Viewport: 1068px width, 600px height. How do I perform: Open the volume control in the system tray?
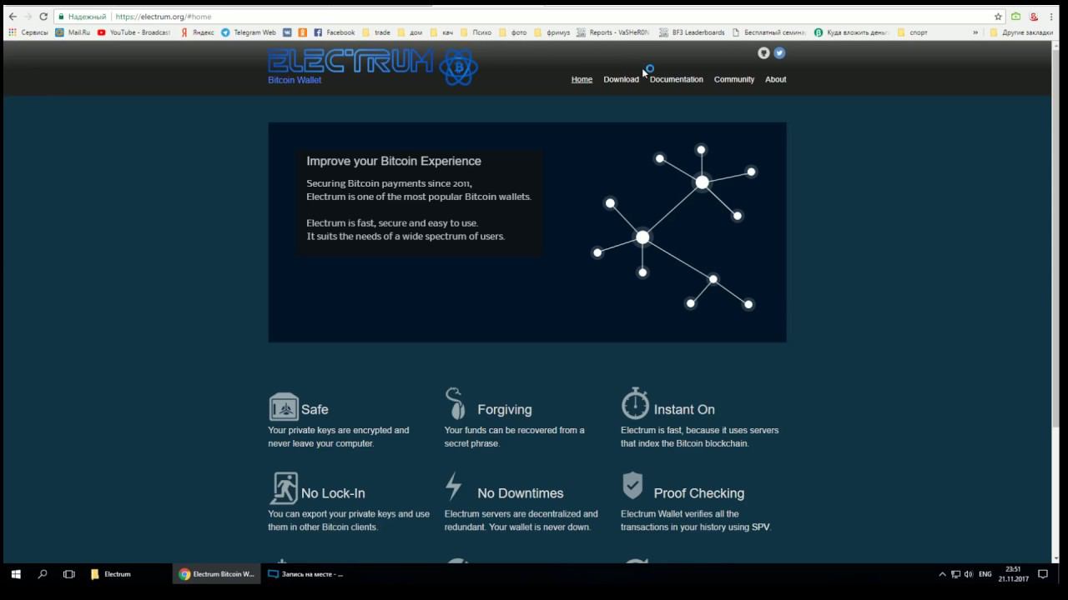click(969, 574)
